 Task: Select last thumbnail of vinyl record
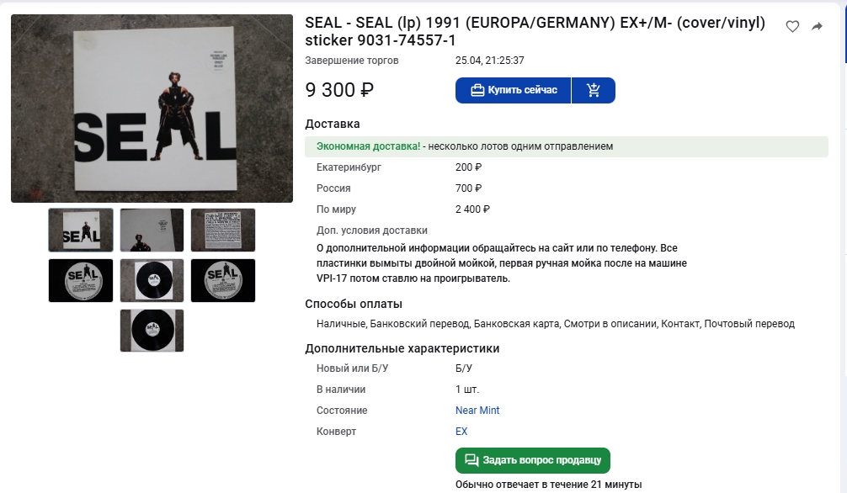pyautogui.click(x=152, y=331)
